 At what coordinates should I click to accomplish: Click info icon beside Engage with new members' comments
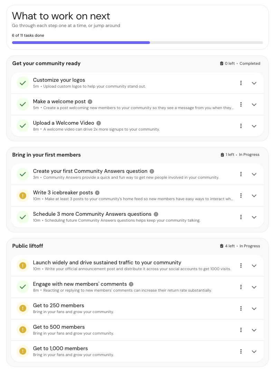131,284
